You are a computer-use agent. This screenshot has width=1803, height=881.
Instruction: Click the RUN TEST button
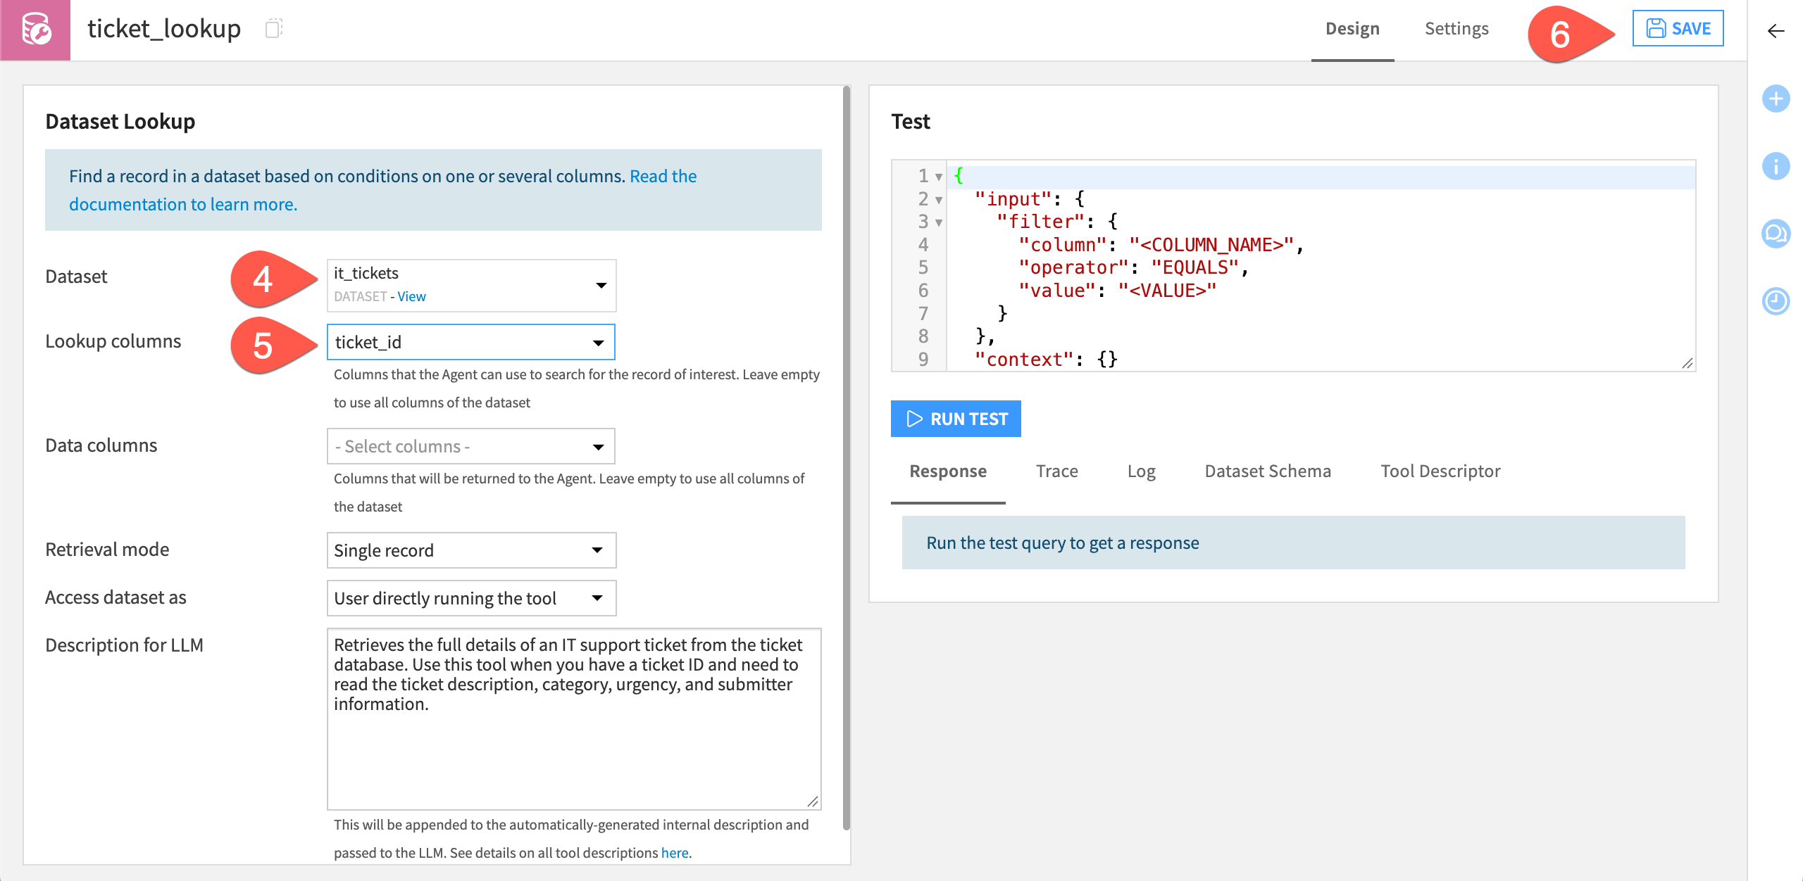click(x=956, y=419)
